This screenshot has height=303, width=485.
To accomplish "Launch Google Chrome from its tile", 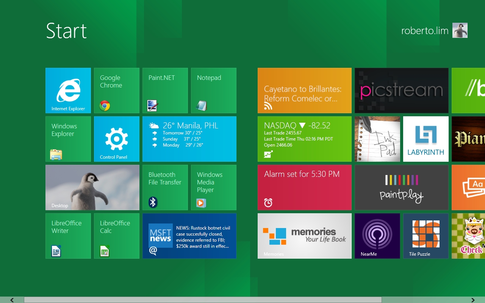I will [x=117, y=91].
